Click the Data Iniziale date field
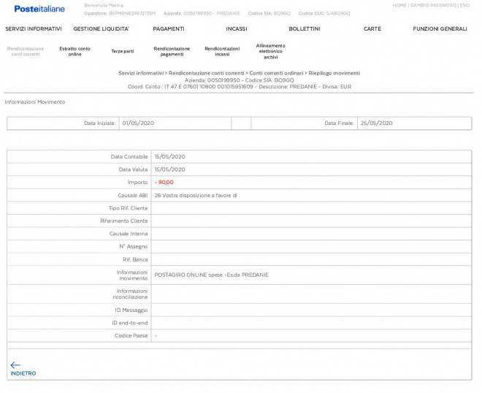 pos(174,123)
